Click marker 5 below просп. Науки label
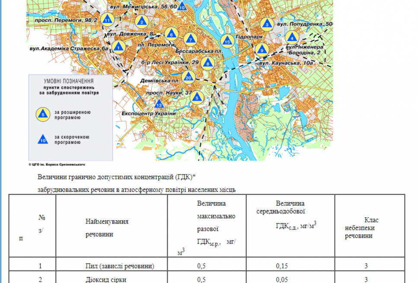Viewport: 417px width, 283px height. [197, 98]
